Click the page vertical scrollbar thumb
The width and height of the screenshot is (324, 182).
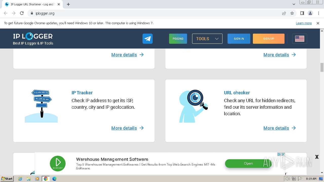[x=322, y=67]
